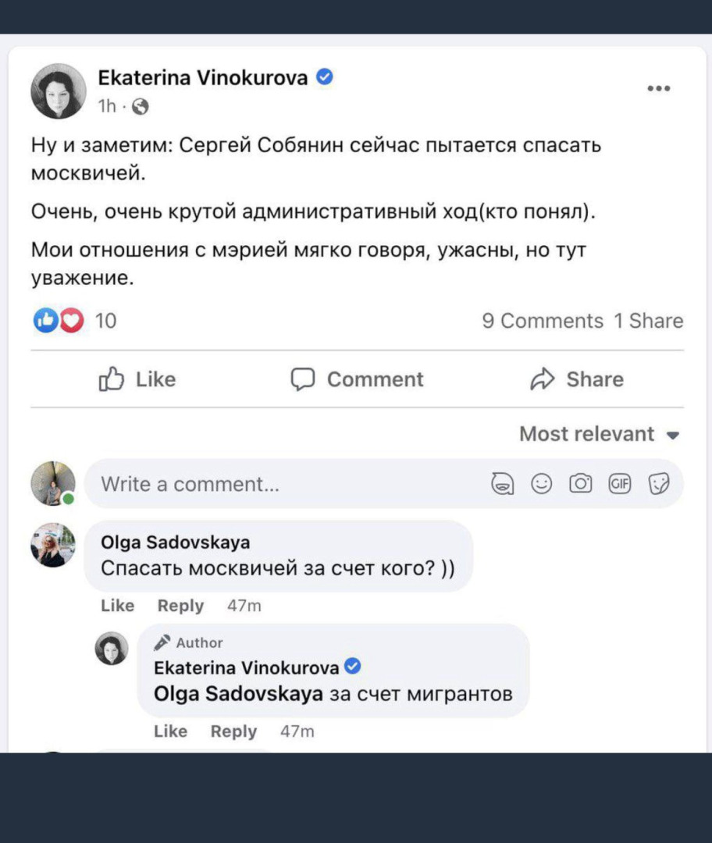This screenshot has width=712, height=843.
Task: Insert a GIF in the comment
Action: click(620, 485)
